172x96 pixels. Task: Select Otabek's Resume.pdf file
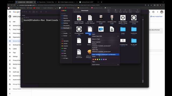(79, 52)
